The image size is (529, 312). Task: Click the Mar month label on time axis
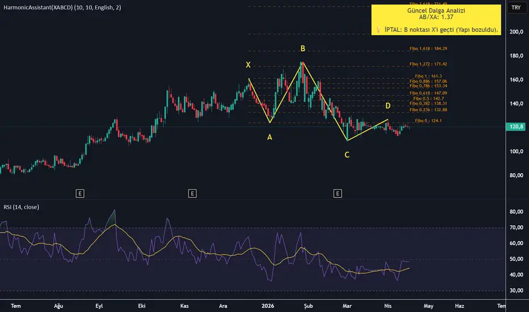pyautogui.click(x=347, y=306)
